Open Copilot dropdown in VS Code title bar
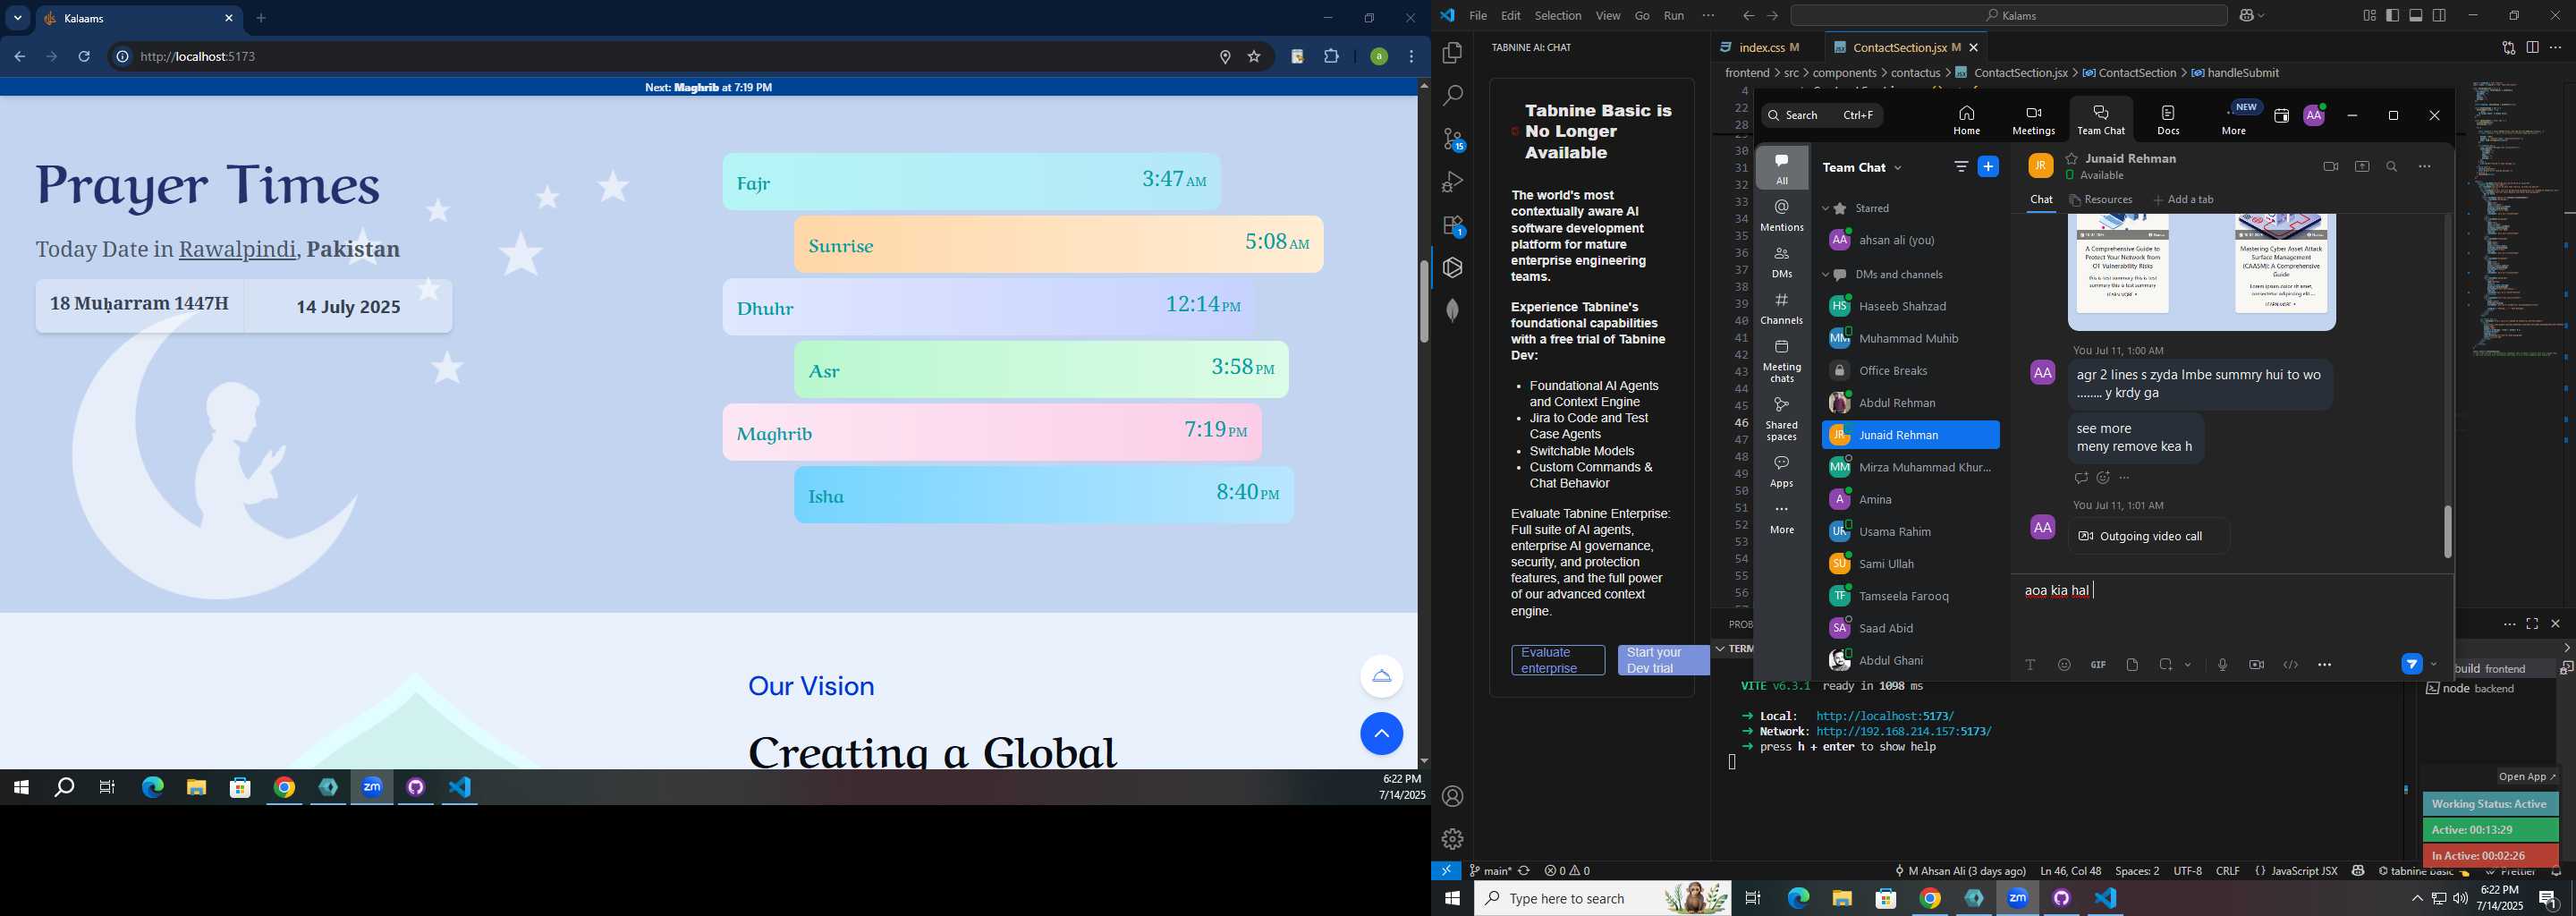 2262,15
